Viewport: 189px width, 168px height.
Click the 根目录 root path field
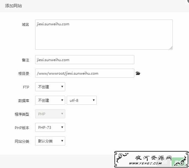tap(85, 73)
